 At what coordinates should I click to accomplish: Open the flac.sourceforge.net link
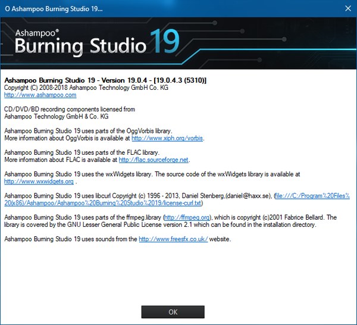point(154,160)
